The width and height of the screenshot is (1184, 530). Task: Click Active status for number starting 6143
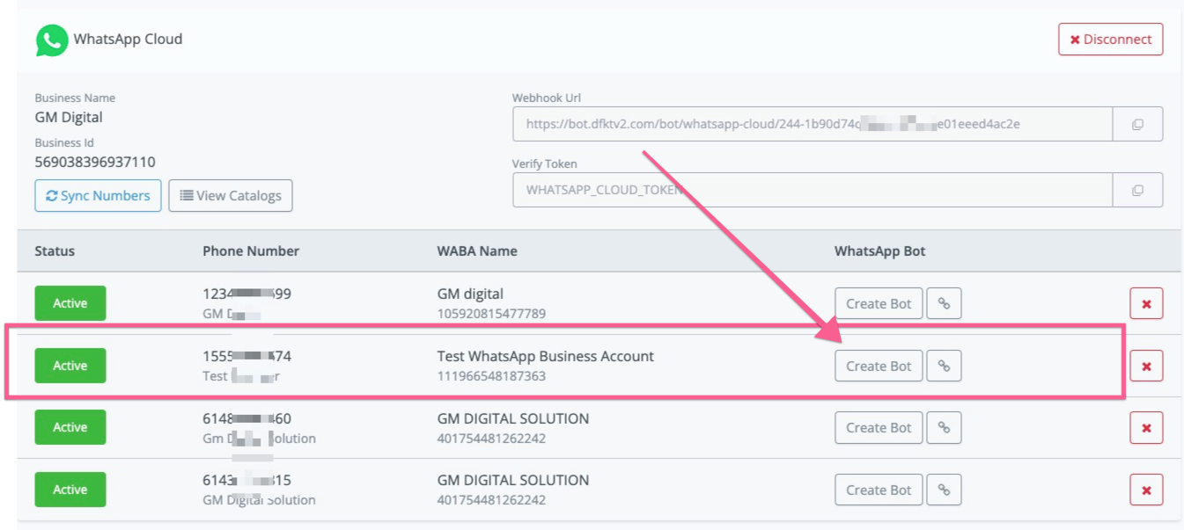tap(70, 490)
